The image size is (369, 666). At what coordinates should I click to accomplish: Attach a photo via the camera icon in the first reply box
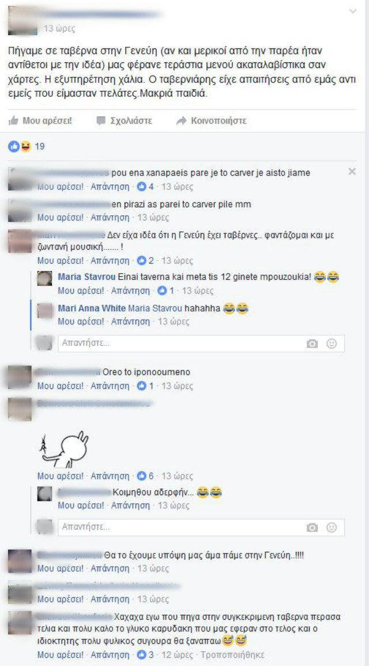(x=312, y=344)
